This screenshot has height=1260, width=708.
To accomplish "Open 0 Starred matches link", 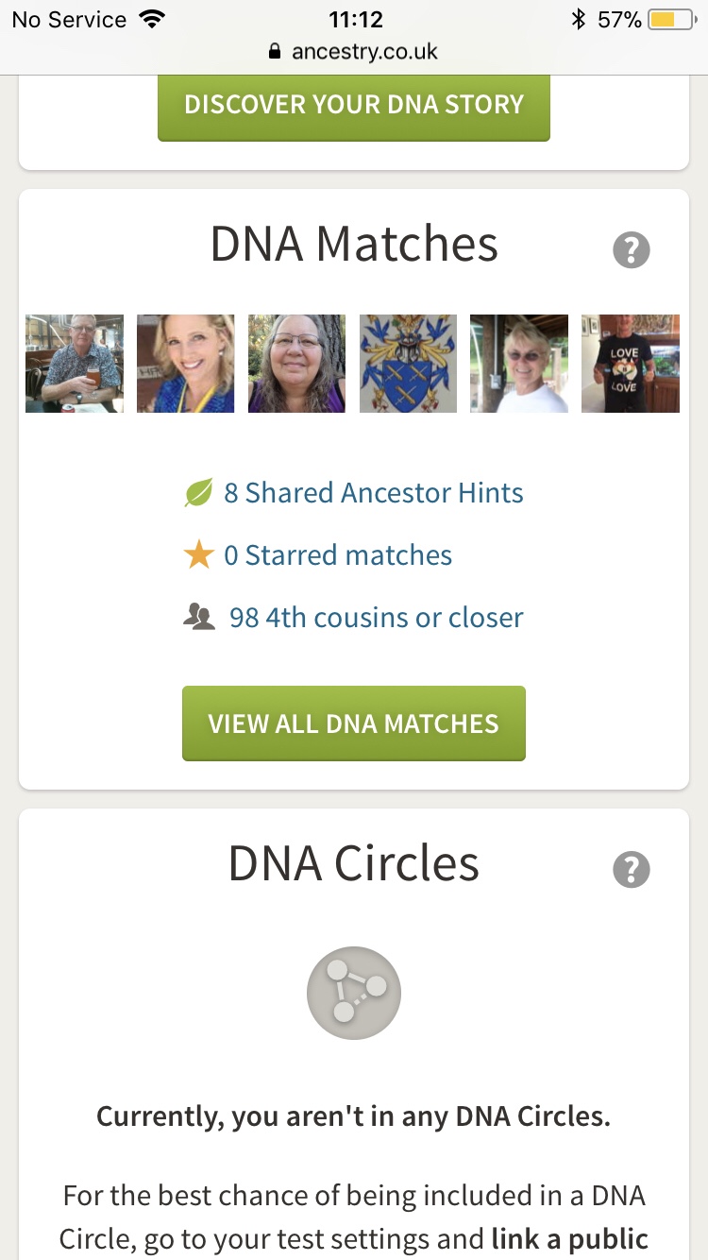I will (338, 555).
